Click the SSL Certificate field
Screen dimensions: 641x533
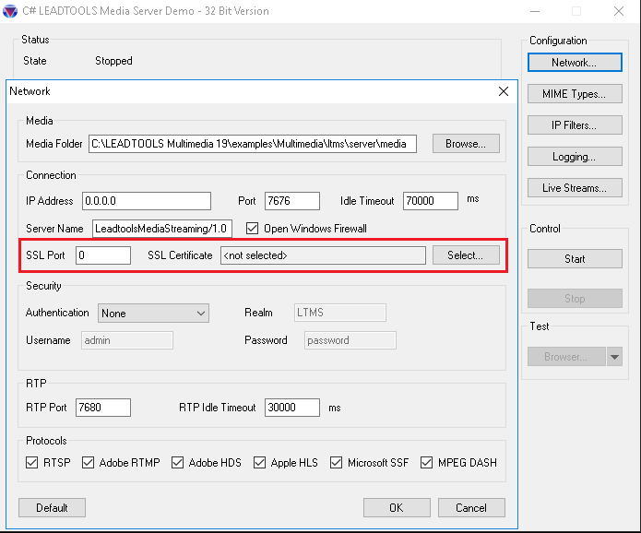(323, 255)
